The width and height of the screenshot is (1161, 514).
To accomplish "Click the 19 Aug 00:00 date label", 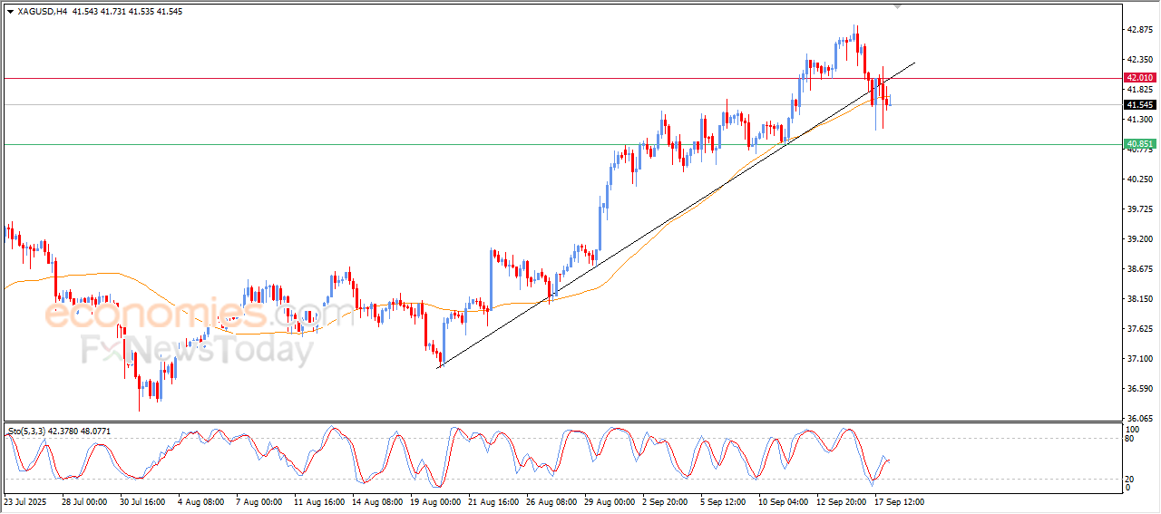I will coord(434,501).
